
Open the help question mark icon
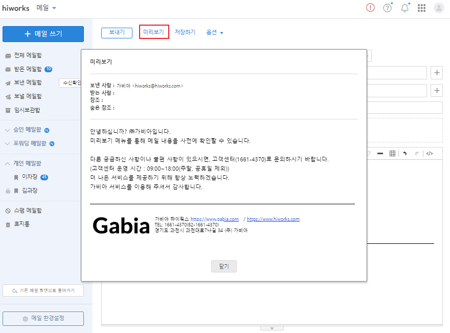coord(387,8)
